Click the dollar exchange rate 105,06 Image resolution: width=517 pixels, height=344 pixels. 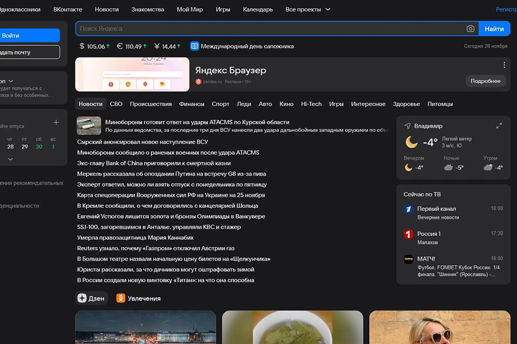click(95, 46)
